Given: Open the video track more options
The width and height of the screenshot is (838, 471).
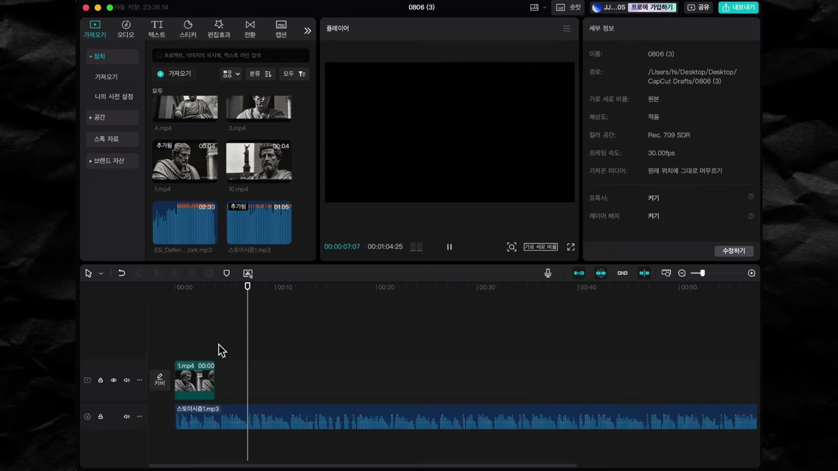Looking at the screenshot, I should click(x=140, y=380).
